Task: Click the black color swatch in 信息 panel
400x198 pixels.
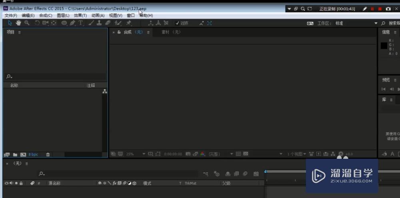Action: click(384, 46)
